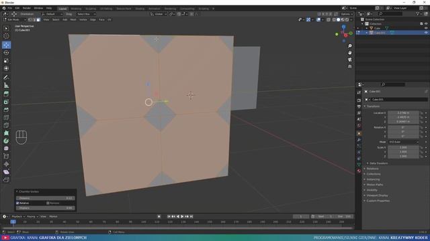Enable vertex select mode

(30, 19)
